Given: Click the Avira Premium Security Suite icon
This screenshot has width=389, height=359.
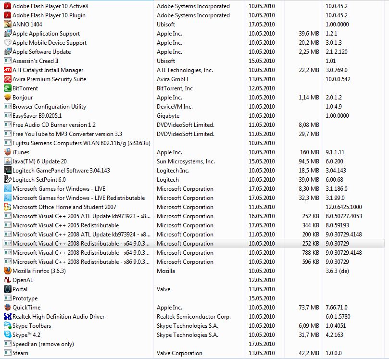Looking at the screenshot, I should 7,79.
